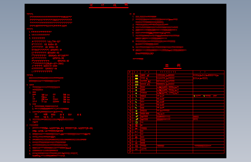The width and height of the screenshot is (251, 162).
Task: Click the red rounded-box symbol in row 22
Action: click(x=136, y=137)
